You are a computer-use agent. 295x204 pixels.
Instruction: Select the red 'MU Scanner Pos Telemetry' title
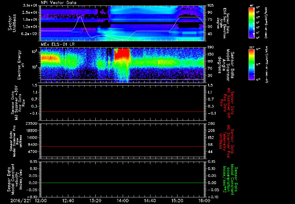point(226,141)
